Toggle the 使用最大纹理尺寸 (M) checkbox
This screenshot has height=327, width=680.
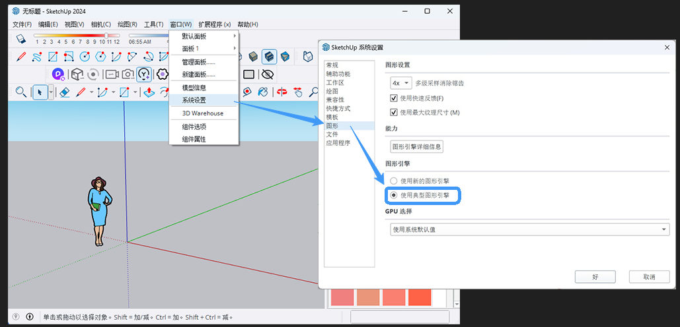[394, 113]
